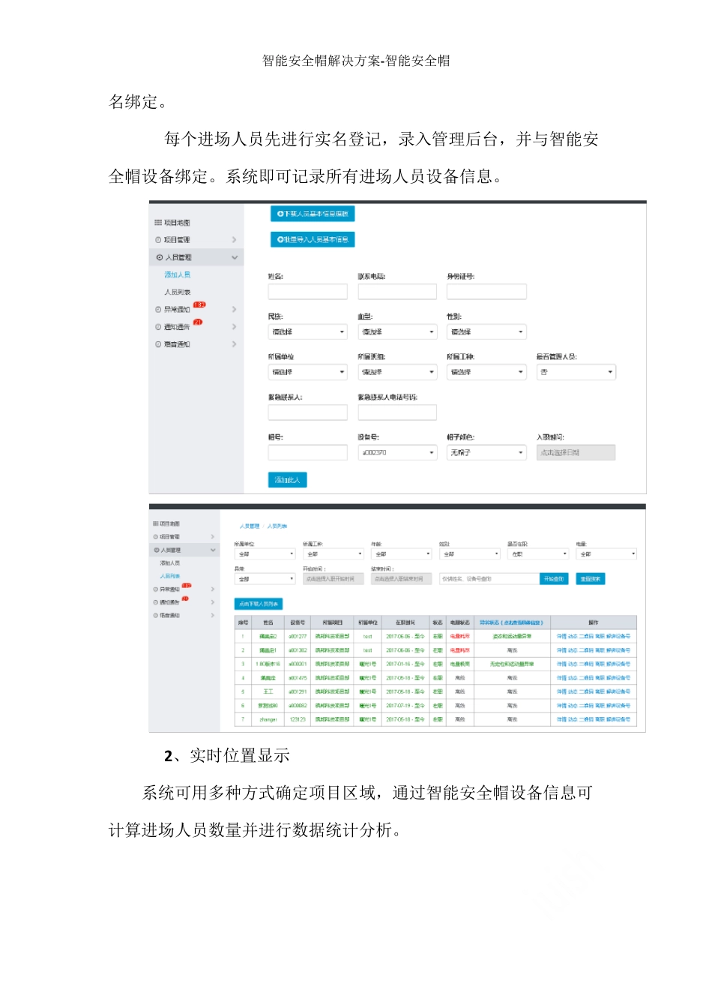
Task: Open the 所属工种 dropdown in the add form
Action: (x=487, y=372)
